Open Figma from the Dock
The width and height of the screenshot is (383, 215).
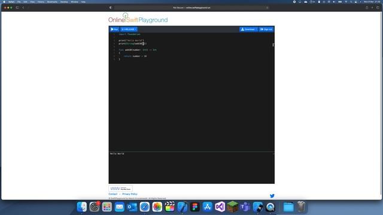tap(195, 207)
